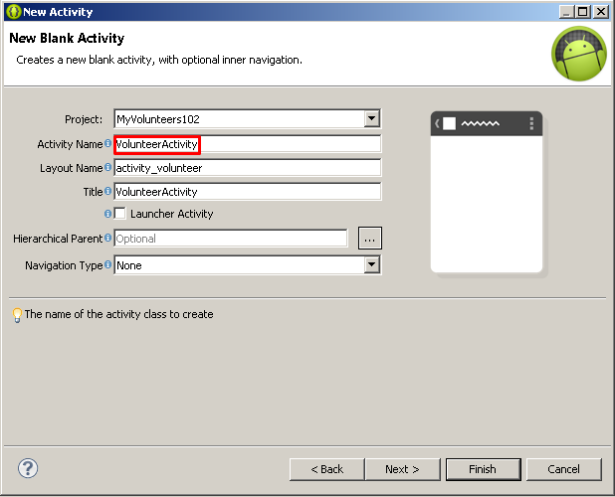
Task: Click the overflow menu dots in preview
Action: (531, 123)
